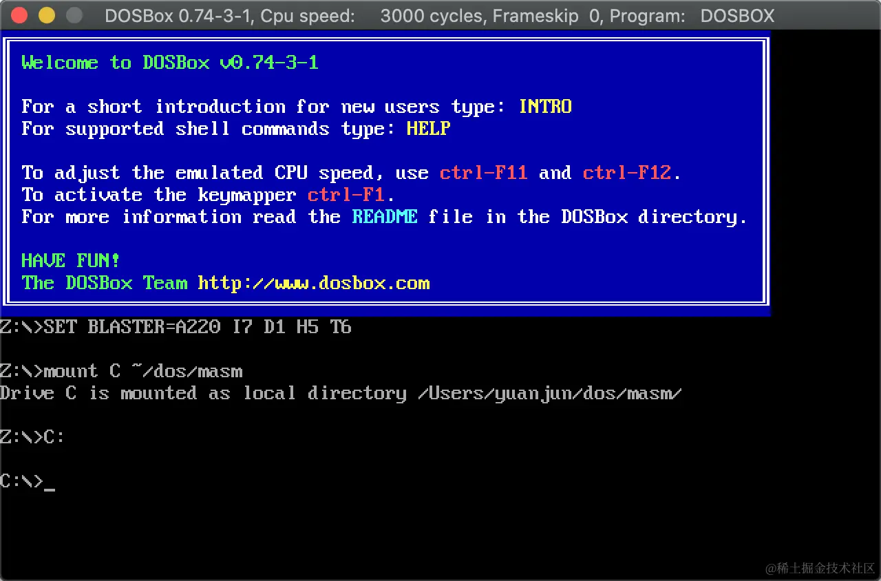Click the cyan README text
Image resolution: width=881 pixels, height=581 pixels.
[385, 217]
